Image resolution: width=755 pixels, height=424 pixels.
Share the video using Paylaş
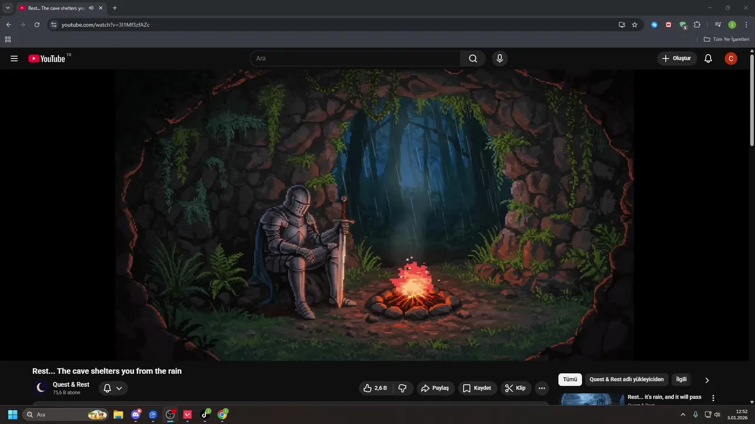pos(434,388)
